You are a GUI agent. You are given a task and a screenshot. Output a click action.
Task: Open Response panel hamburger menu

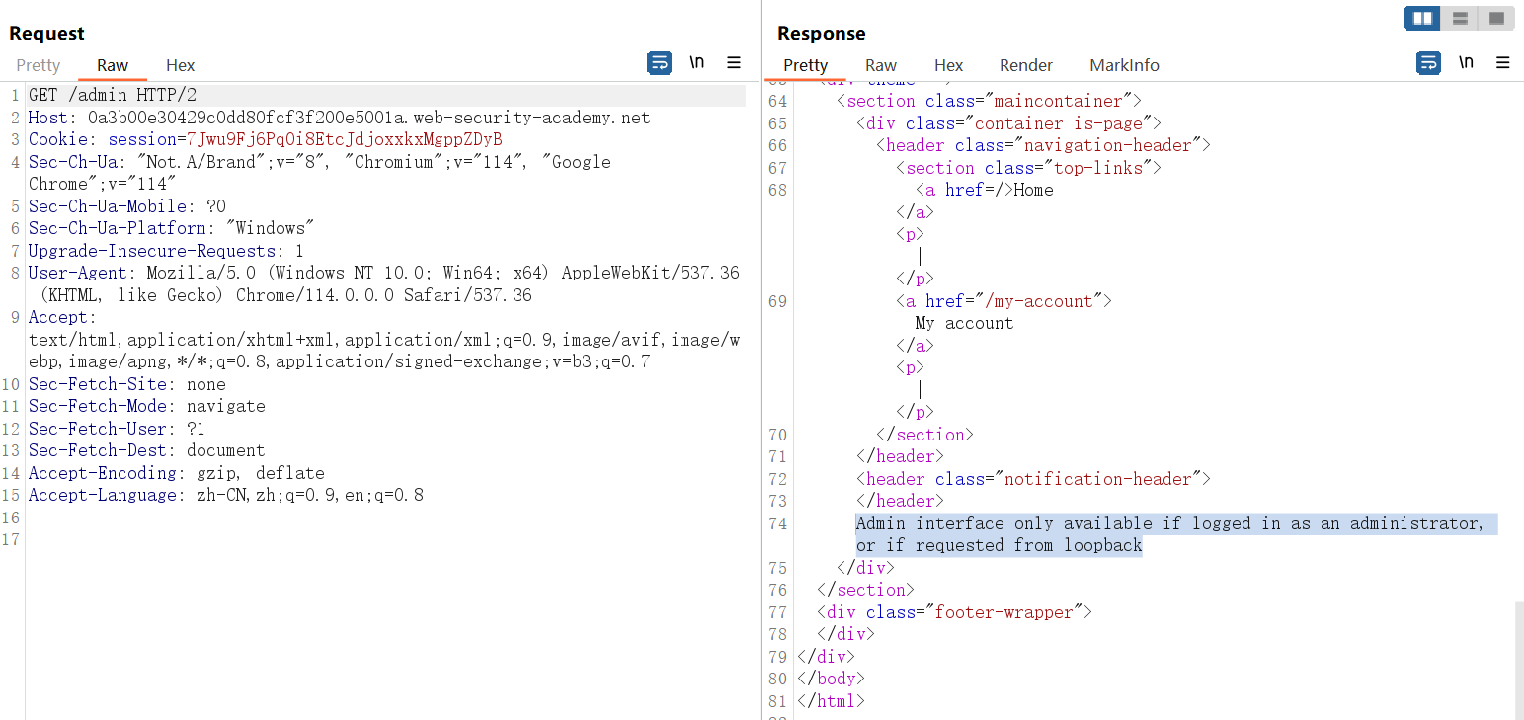point(1503,62)
